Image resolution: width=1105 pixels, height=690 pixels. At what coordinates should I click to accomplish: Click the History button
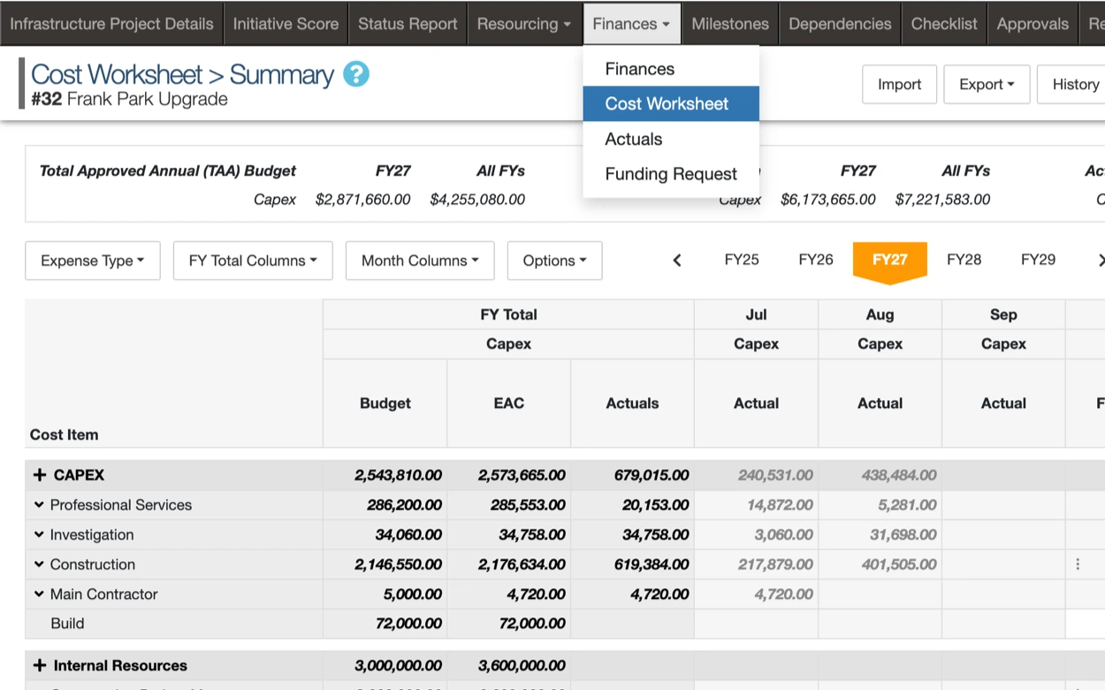tap(1072, 84)
